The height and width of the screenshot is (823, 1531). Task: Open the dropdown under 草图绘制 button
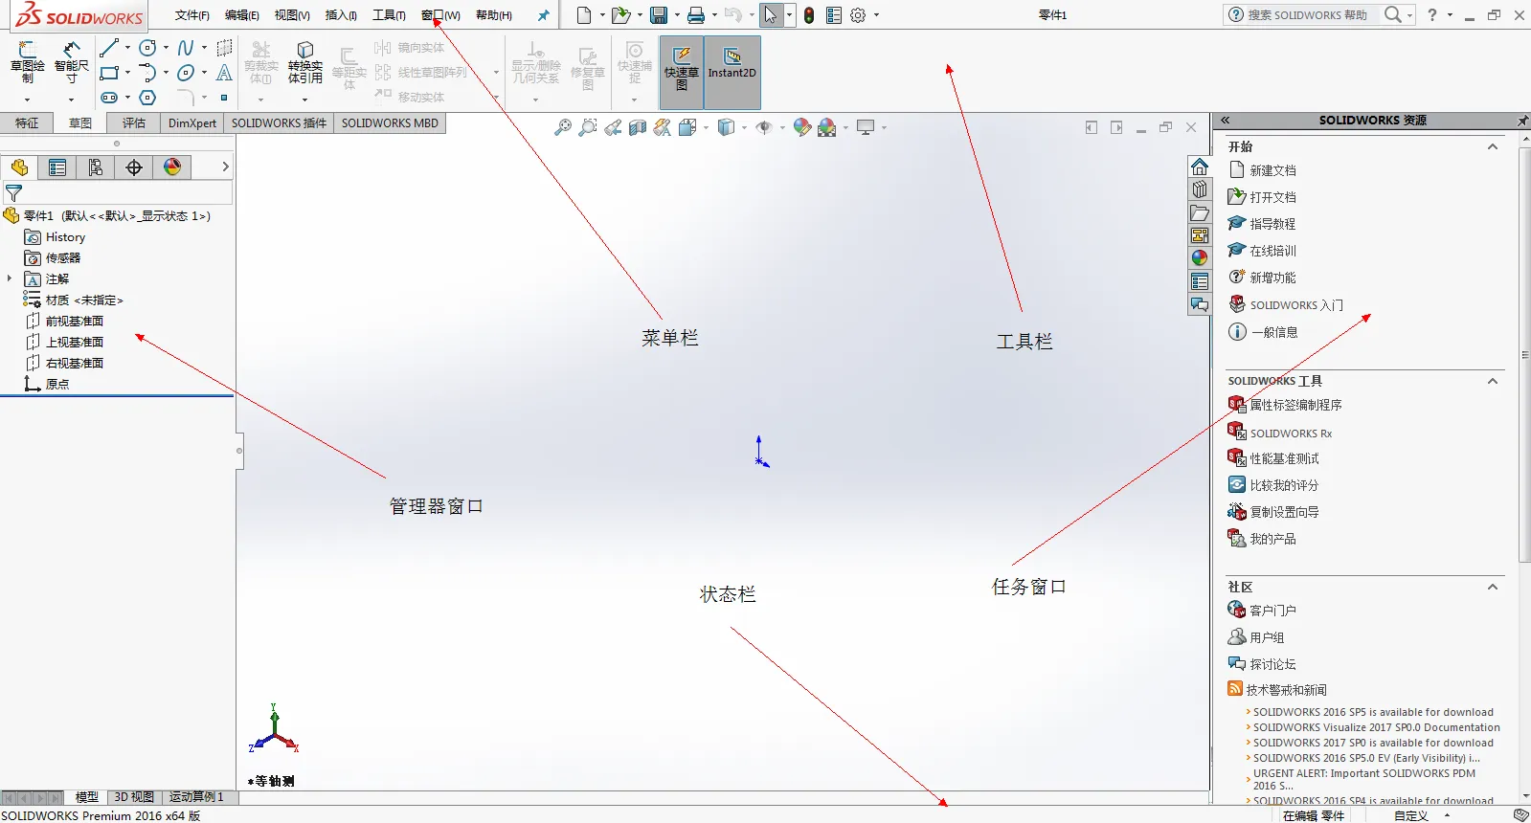[x=27, y=100]
